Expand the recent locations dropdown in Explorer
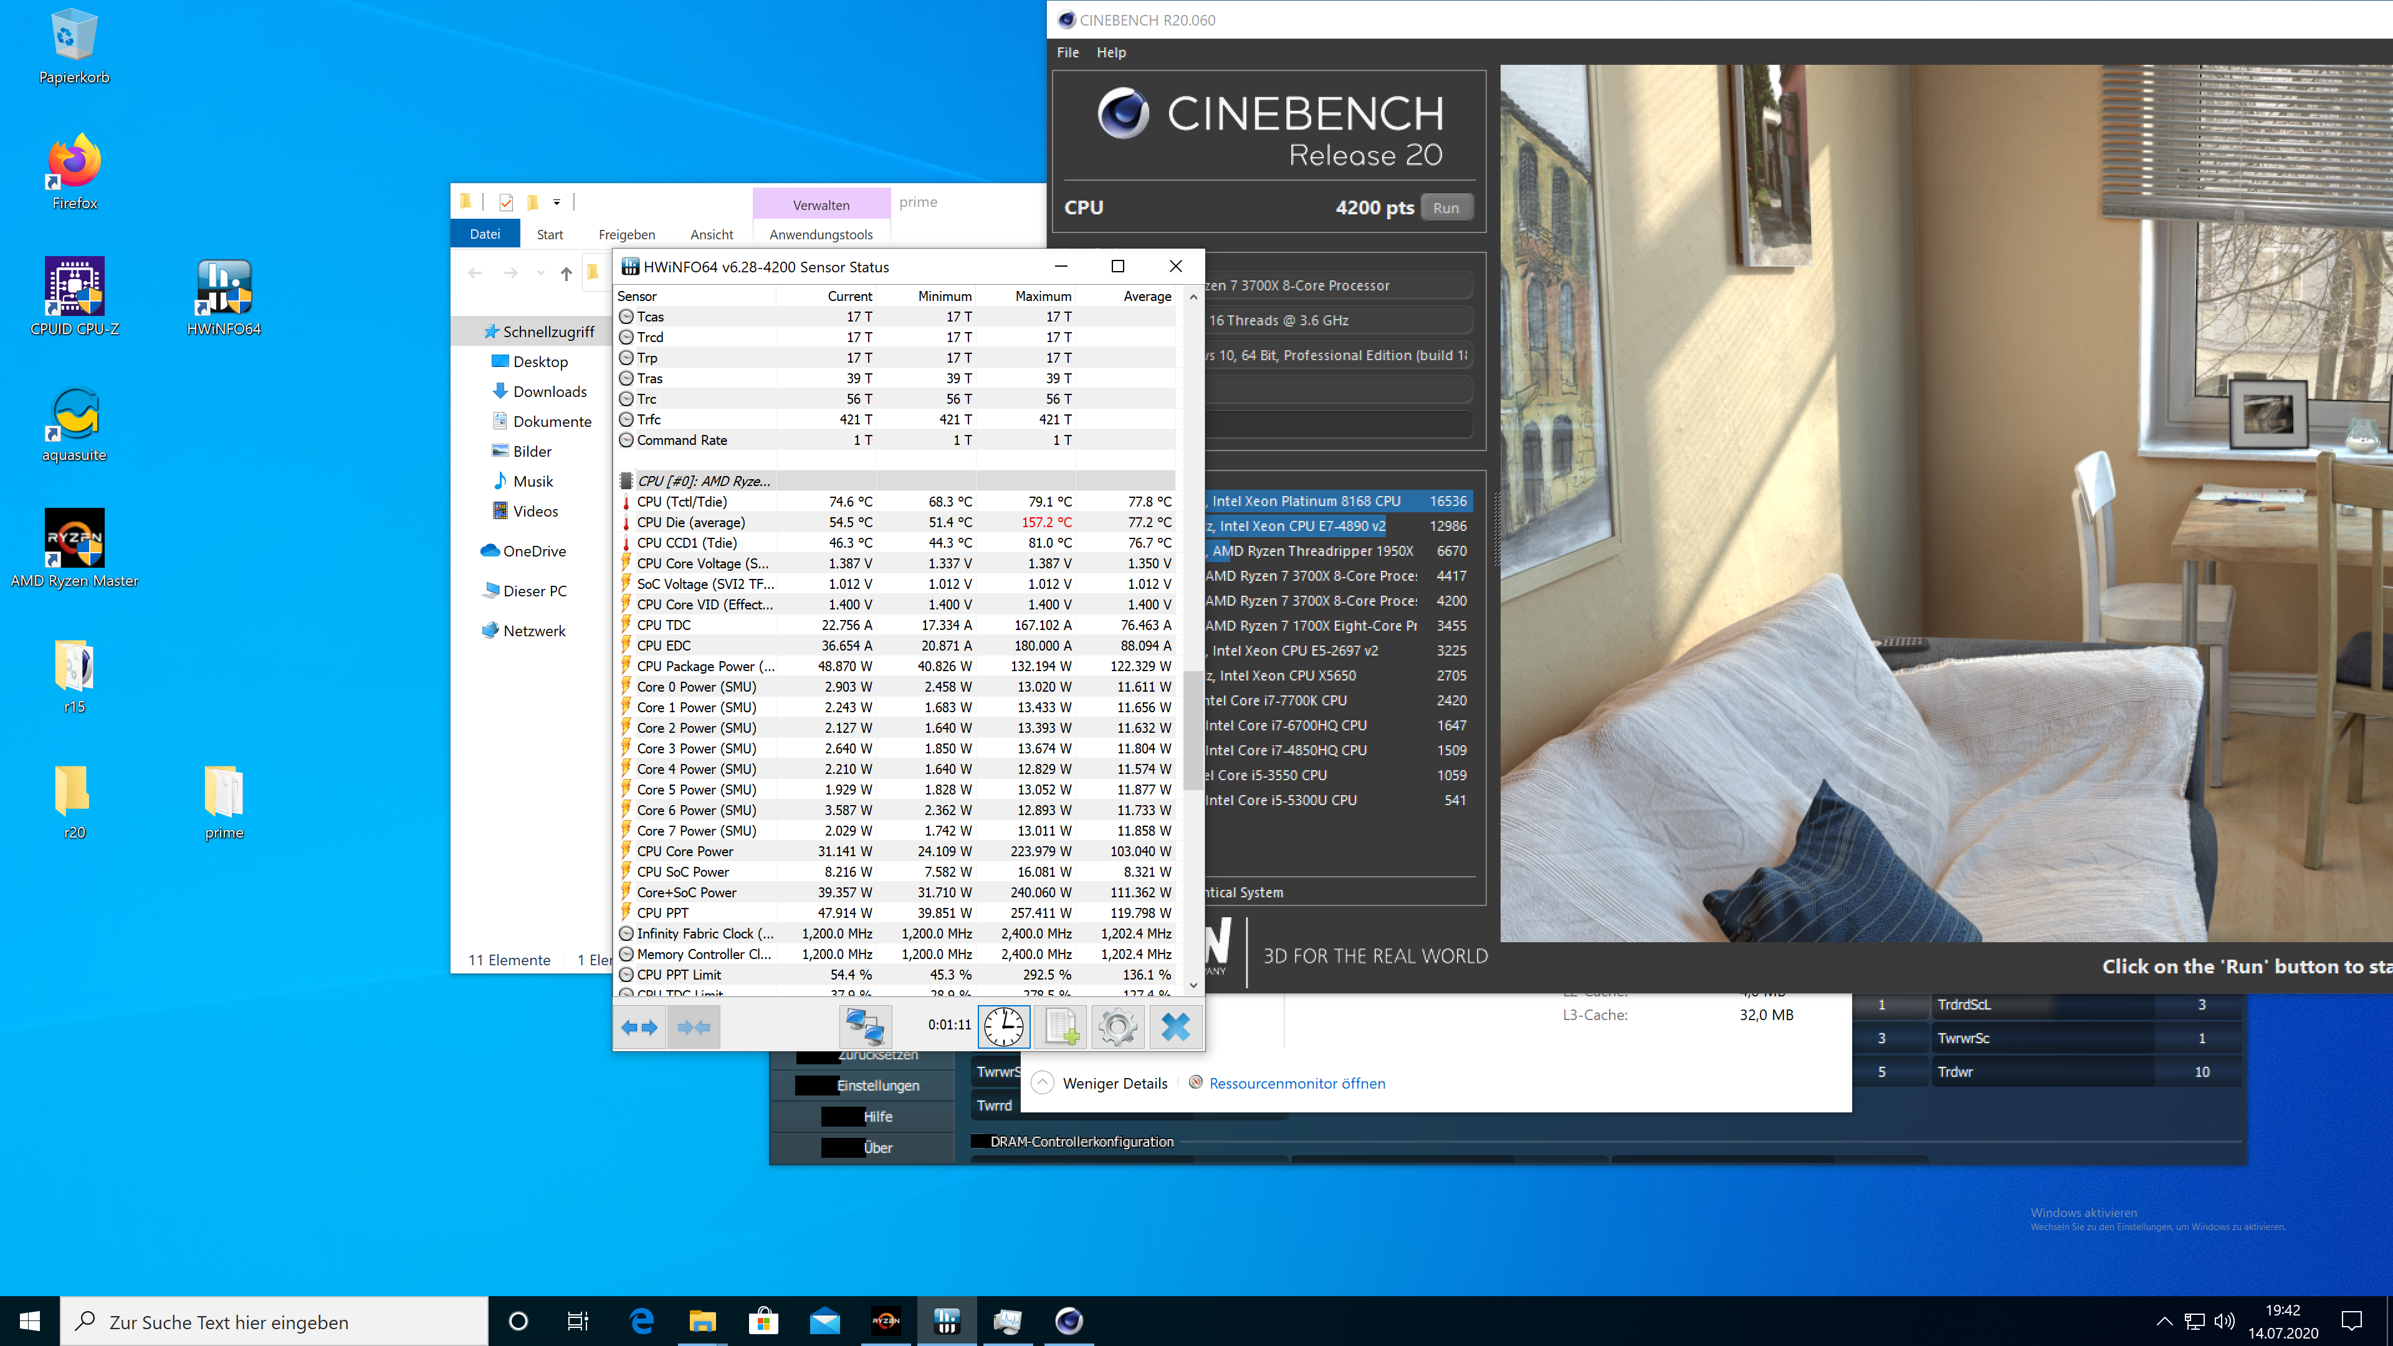Image resolution: width=2393 pixels, height=1346 pixels. point(540,273)
